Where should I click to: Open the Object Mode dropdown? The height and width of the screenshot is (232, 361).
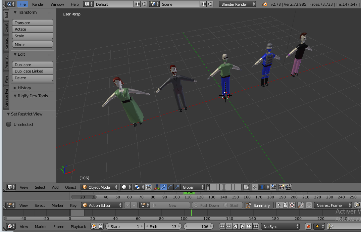click(x=100, y=187)
